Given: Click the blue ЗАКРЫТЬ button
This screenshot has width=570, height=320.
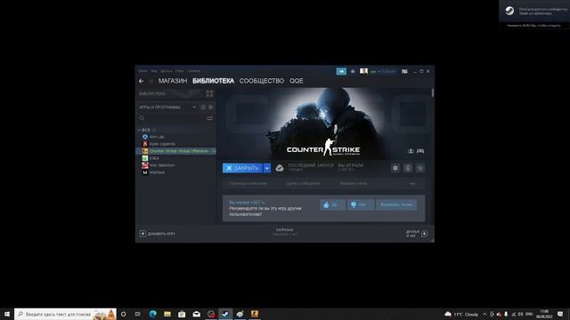Looking at the screenshot, I should pos(242,168).
